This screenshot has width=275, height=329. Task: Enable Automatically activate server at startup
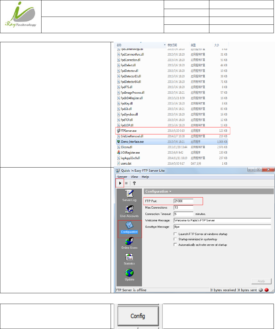coord(175,244)
